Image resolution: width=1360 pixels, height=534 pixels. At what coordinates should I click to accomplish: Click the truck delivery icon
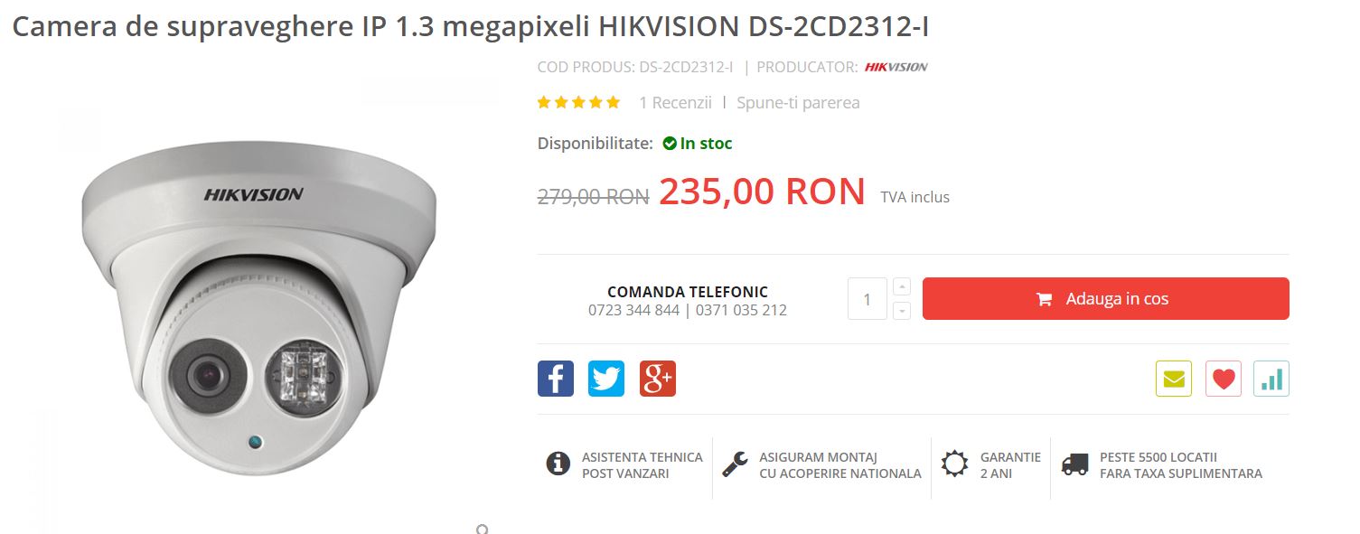click(1074, 464)
